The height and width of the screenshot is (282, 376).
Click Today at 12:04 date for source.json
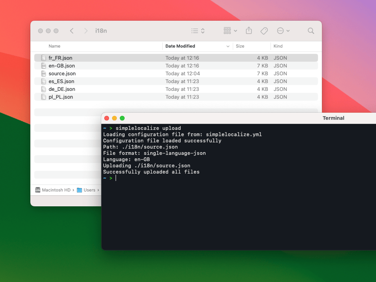[x=183, y=74]
